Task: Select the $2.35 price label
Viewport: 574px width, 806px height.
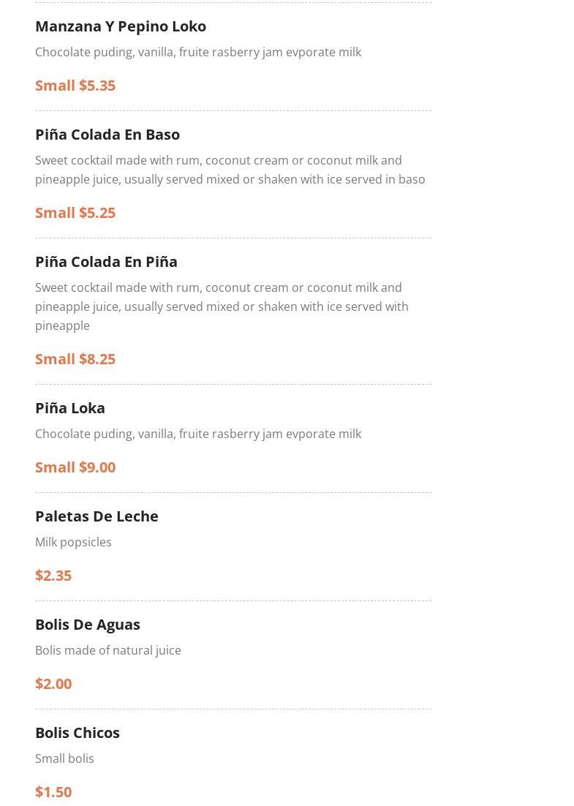Action: click(53, 576)
